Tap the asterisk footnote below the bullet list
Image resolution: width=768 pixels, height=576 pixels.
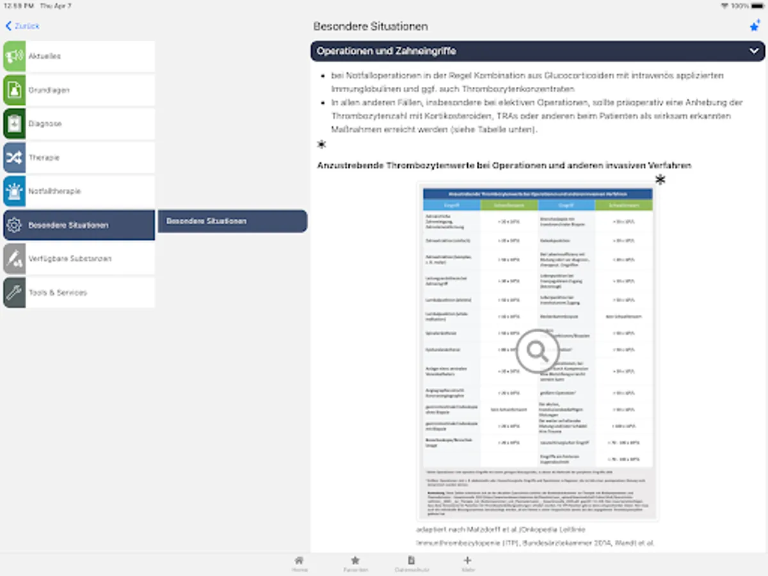pyautogui.click(x=321, y=145)
